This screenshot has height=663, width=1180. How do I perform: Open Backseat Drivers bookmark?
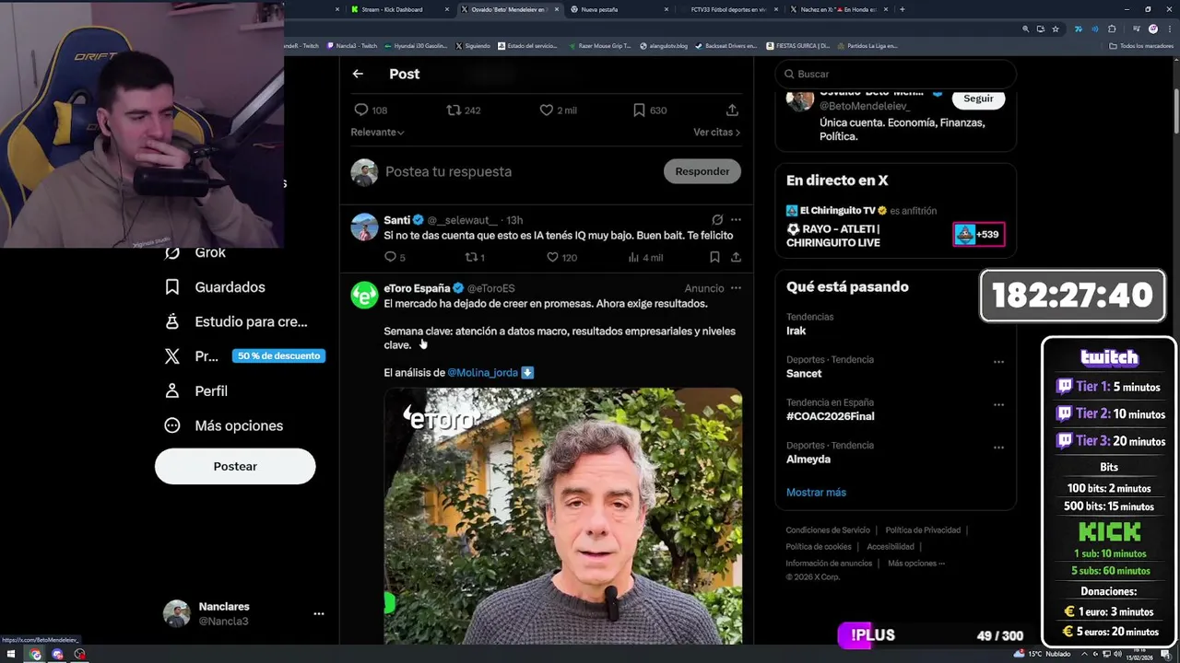726,46
